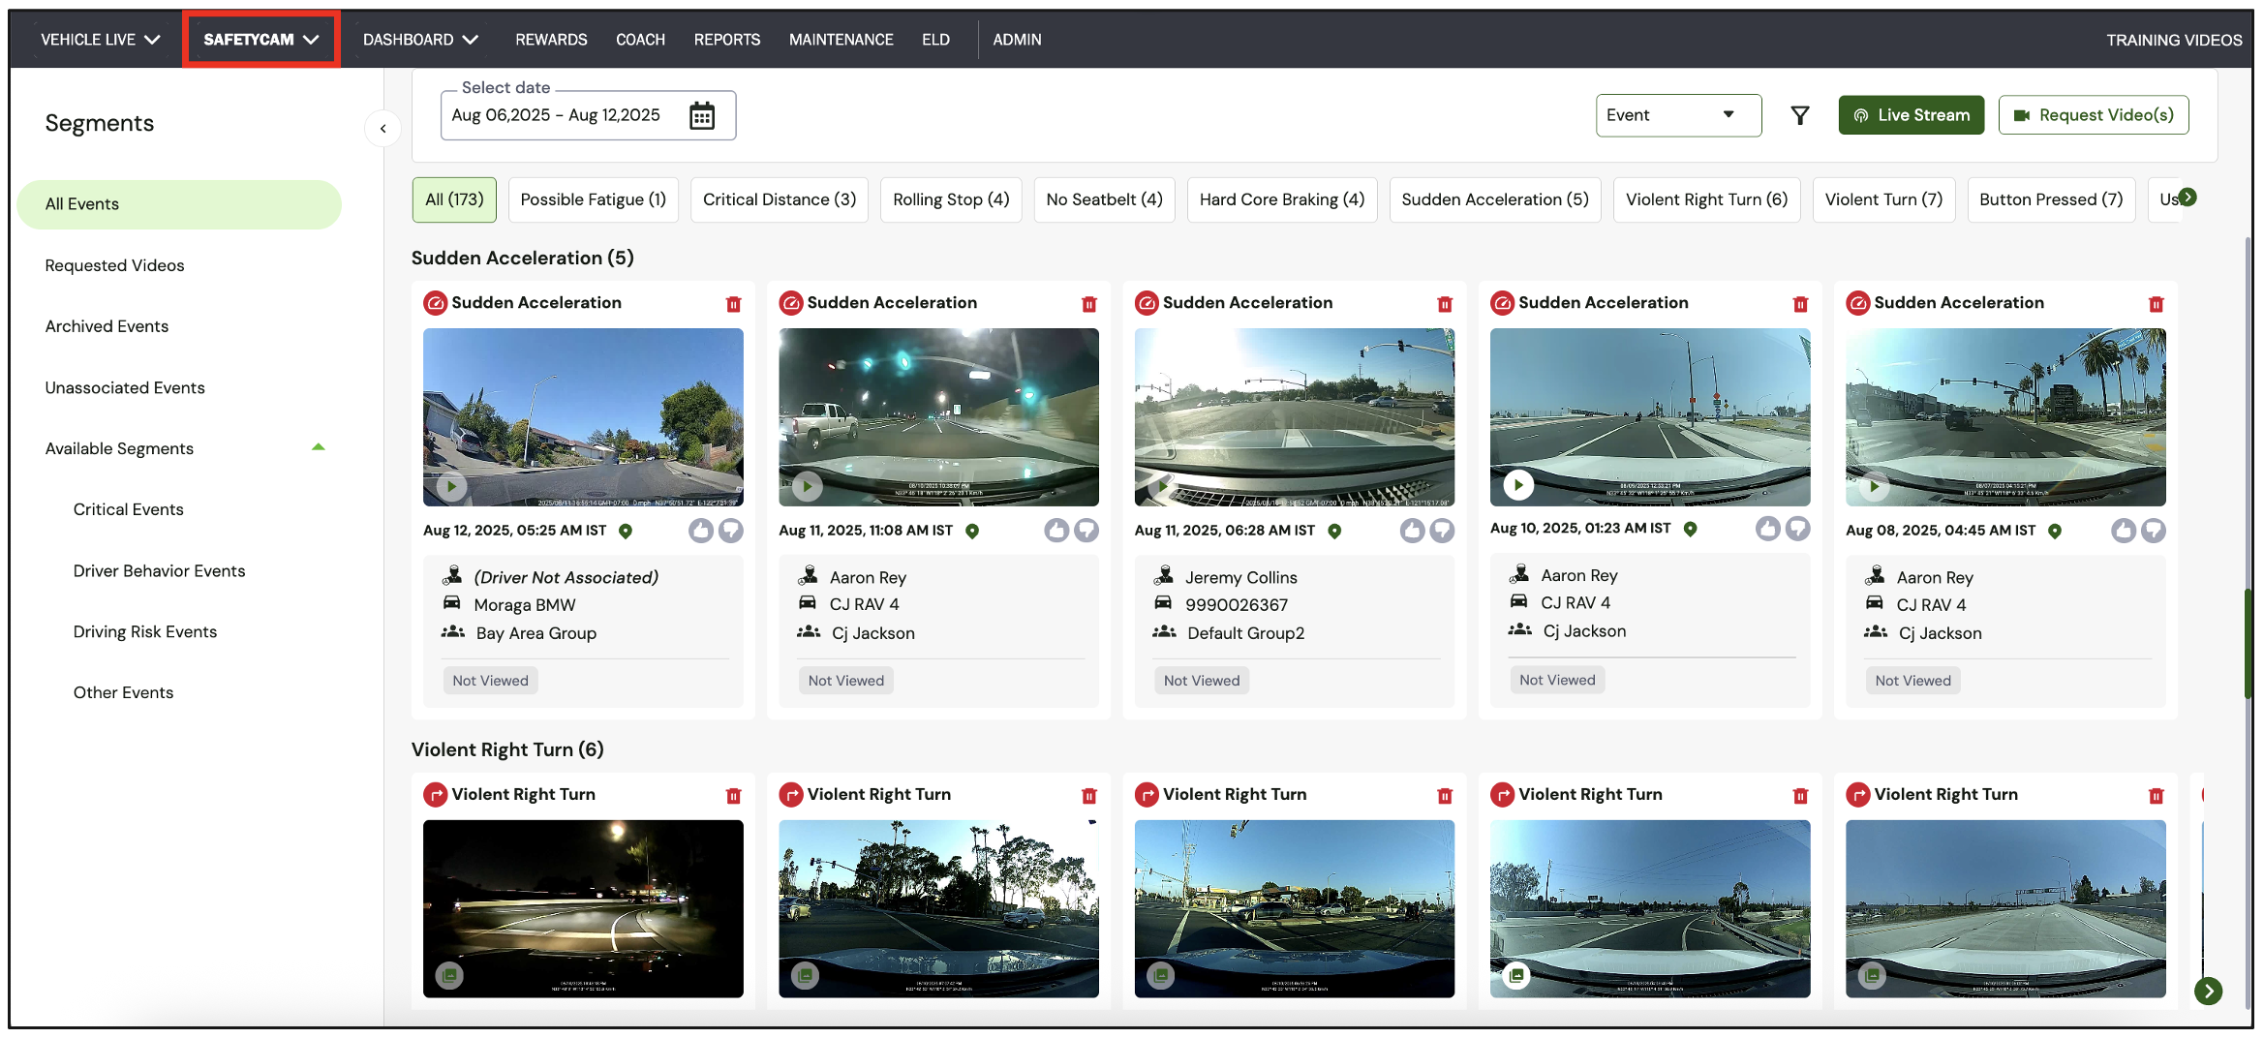Screen dimensions: 2264x1038
Task: Show map location for Aug 10 event
Action: [1690, 529]
